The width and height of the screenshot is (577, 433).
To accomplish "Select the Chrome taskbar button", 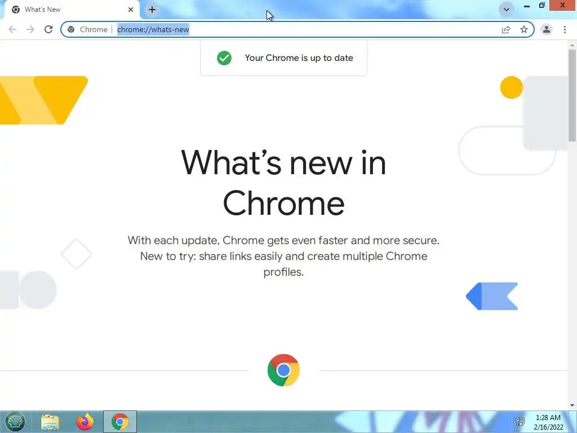I will point(120,422).
